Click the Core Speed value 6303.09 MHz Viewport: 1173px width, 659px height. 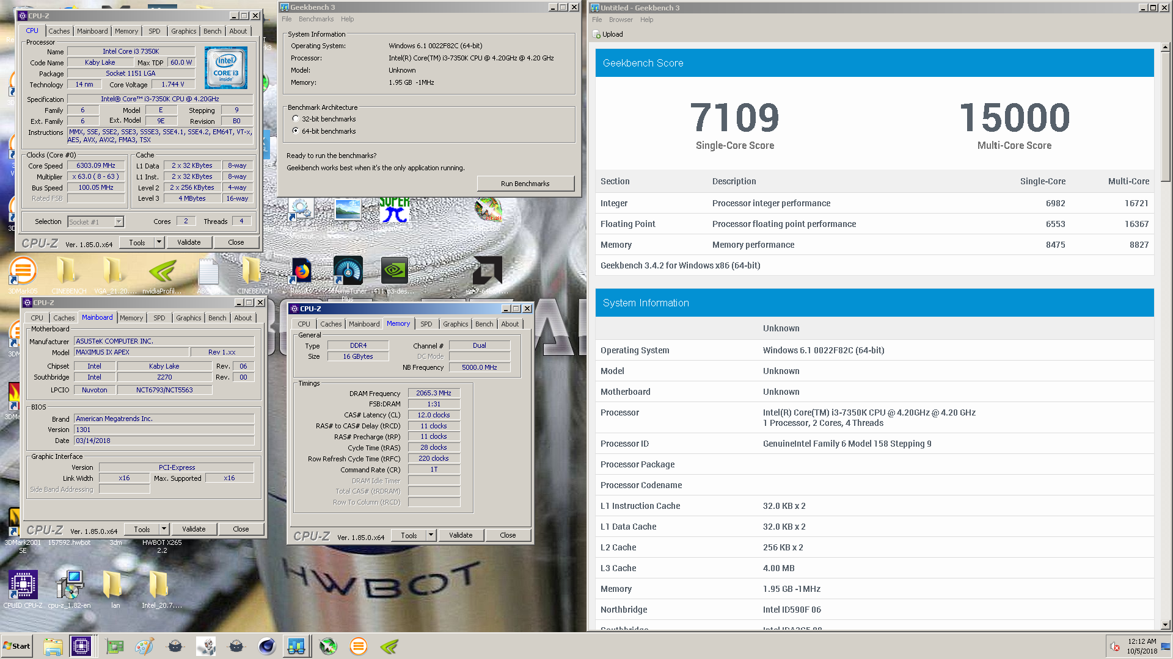click(x=96, y=165)
